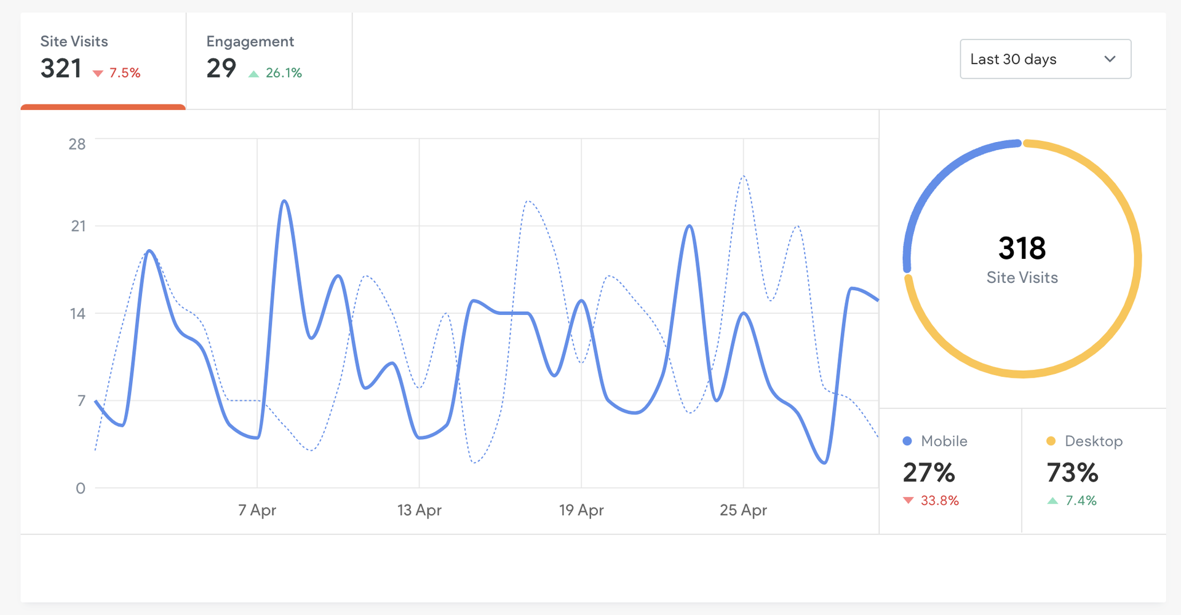Click the Mobile 27% stat
1181x615 pixels.
click(x=929, y=472)
